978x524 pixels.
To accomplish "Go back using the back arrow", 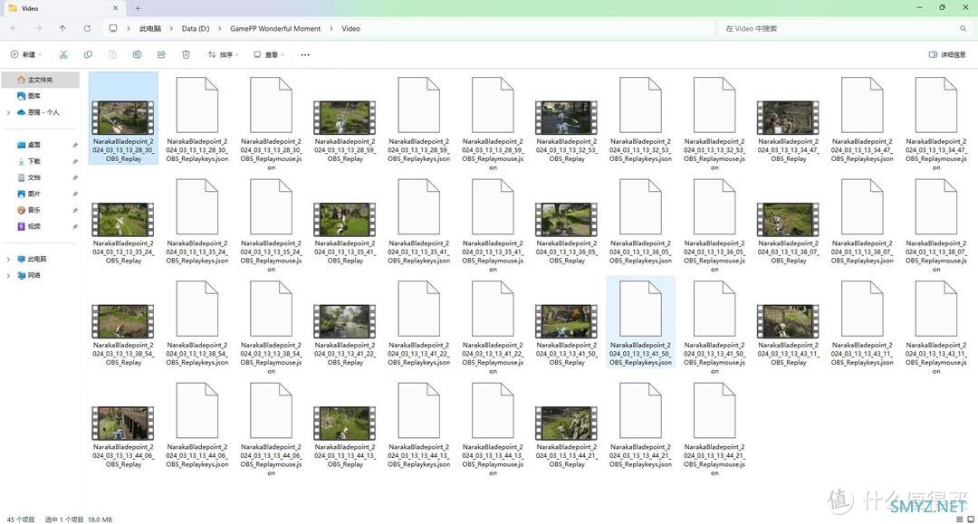I will (14, 29).
